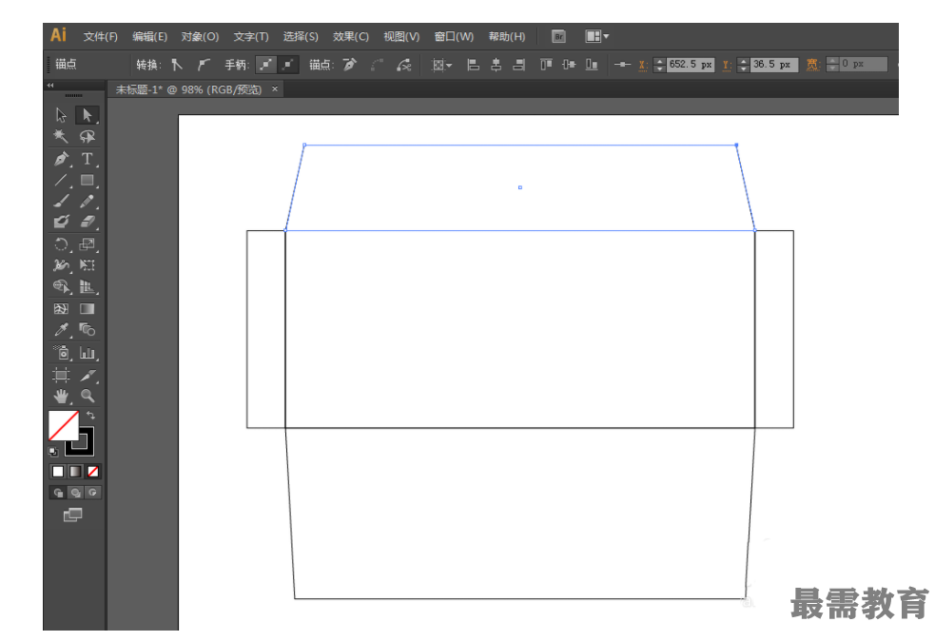Select the Mesh tool
Screen dimensions: 935x641
point(61,309)
